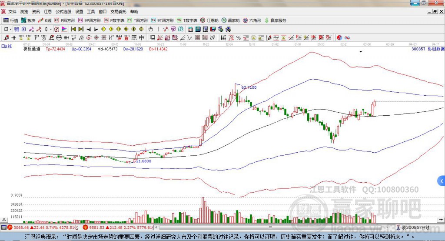Click the triangle button beside volume panel
The width and height of the screenshot is (445, 241).
(x=4, y=220)
